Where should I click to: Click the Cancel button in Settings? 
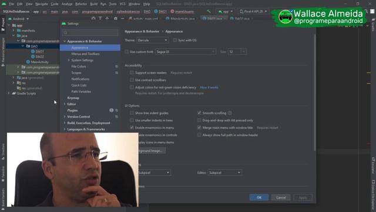(x=281, y=197)
